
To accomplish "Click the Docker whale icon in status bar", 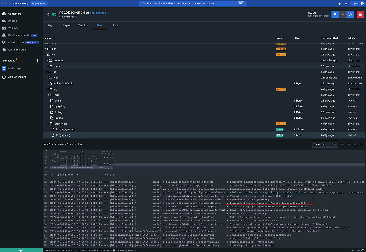I will pyautogui.click(x=21, y=250).
